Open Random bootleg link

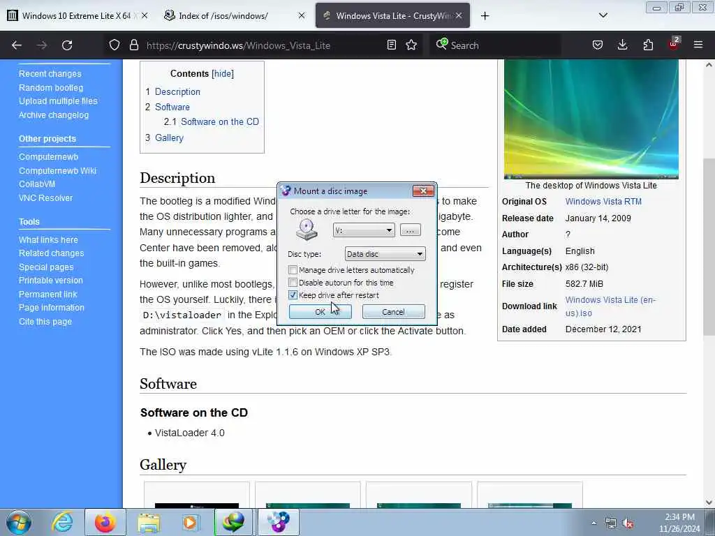(51, 87)
